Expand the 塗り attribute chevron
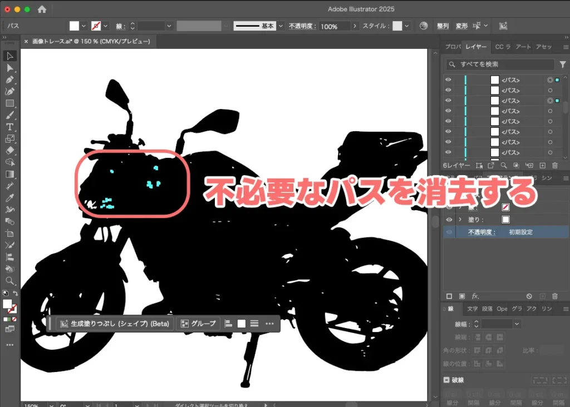570x407 pixels. (460, 220)
